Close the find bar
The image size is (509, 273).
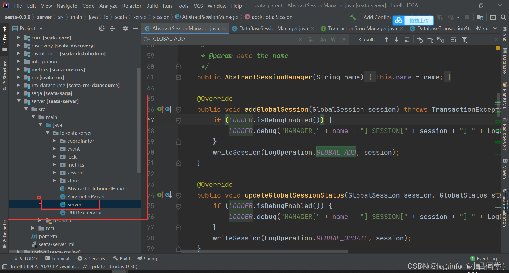point(497,39)
